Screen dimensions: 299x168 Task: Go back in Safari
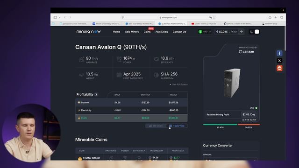[x=65, y=17]
